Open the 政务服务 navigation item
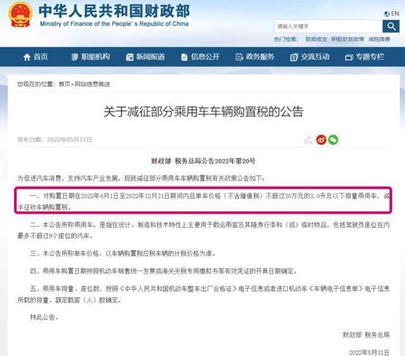The image size is (405, 356). (254, 57)
